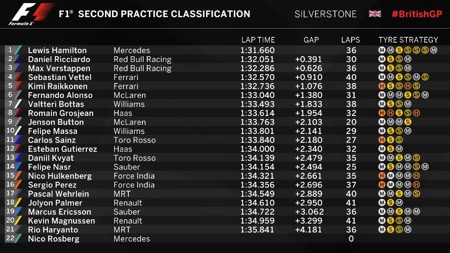The height and width of the screenshot is (253, 450).
Task: Click the SILVERSTONE circuit label
Action: tap(326, 14)
